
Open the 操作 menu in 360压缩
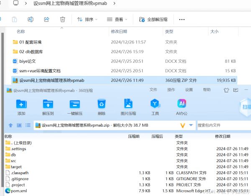tap(171, 90)
